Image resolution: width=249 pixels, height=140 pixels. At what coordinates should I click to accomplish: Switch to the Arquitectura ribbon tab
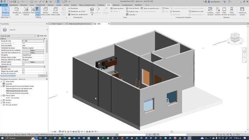[x=14, y=5]
